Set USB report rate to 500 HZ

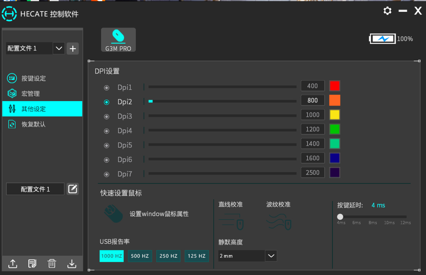140,256
